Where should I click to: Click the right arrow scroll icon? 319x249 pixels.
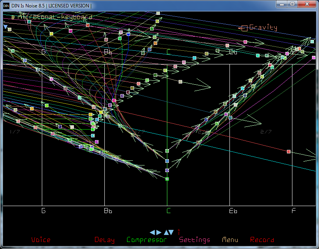(159, 232)
